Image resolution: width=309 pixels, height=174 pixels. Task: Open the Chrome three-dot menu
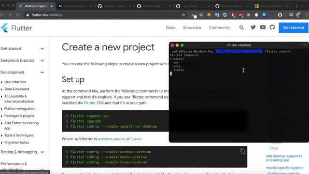pyautogui.click(x=307, y=15)
